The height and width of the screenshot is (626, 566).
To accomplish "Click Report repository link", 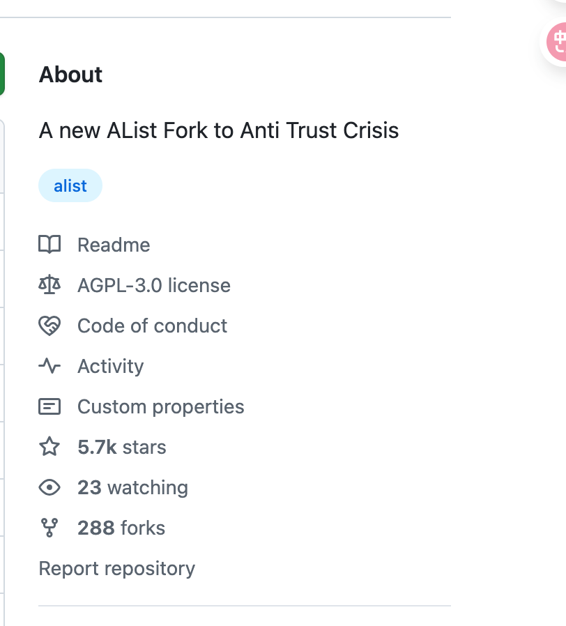I will point(116,568).
